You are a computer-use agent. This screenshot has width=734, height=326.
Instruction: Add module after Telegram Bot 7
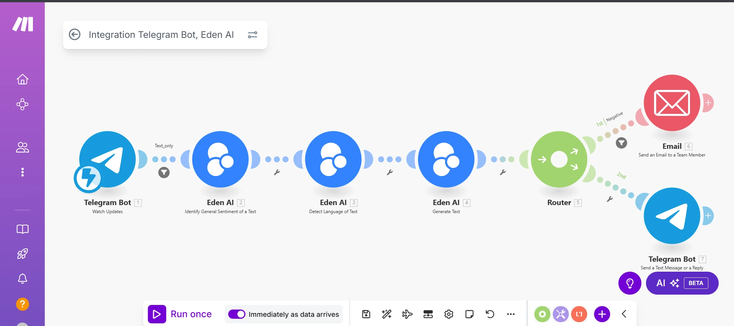tap(708, 216)
